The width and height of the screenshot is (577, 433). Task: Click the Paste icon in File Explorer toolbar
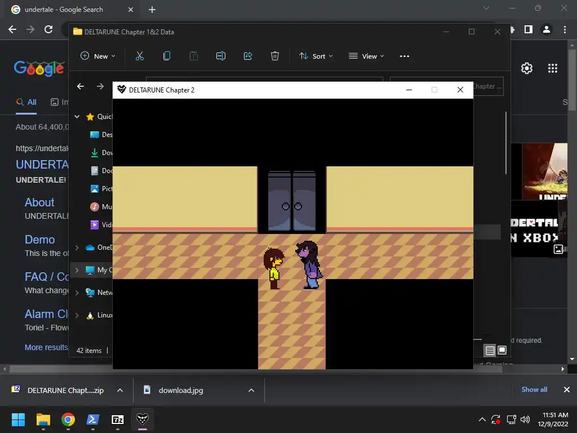click(194, 56)
